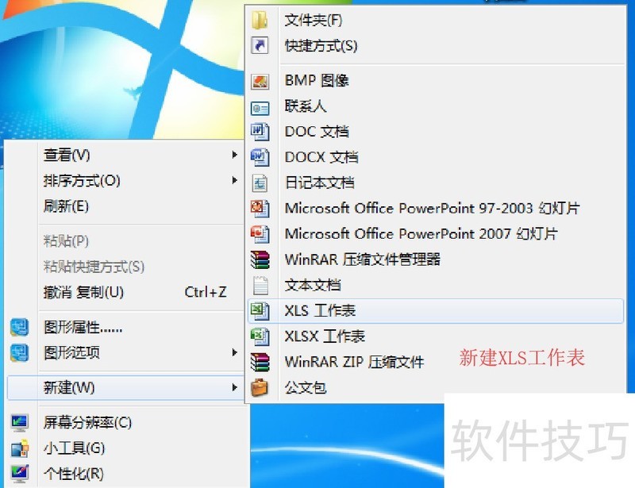Open the 图形选项 submenu
635x488 pixels.
click(233, 352)
